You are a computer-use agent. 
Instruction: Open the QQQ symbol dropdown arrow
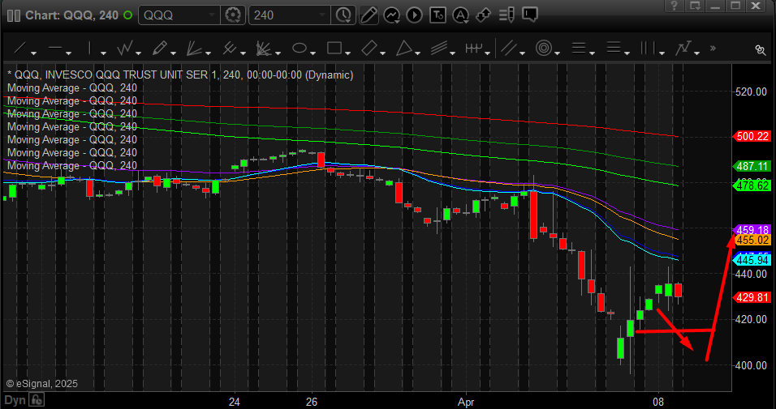[x=213, y=15]
